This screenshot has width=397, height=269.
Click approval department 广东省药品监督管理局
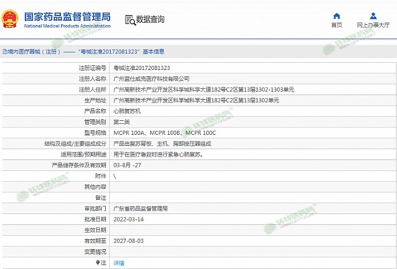(140, 209)
